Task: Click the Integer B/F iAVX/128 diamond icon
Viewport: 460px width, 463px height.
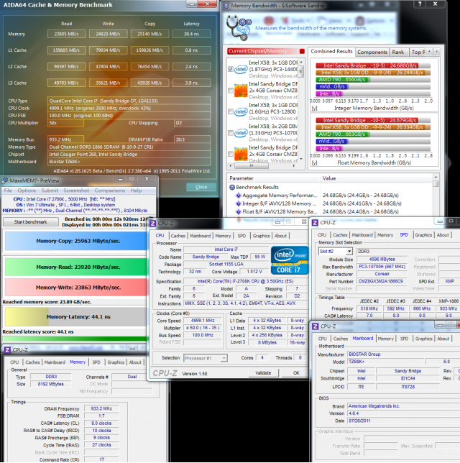Action: point(239,203)
